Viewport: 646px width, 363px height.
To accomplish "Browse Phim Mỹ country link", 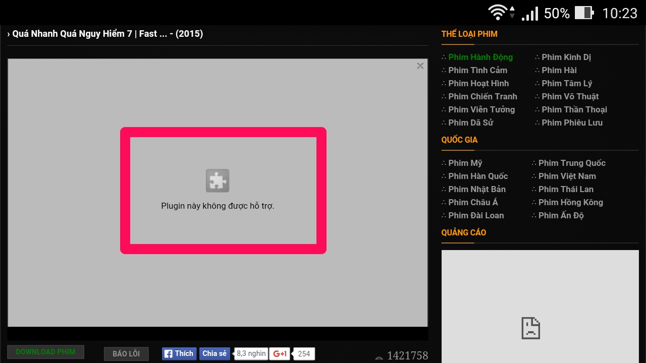I will pyautogui.click(x=465, y=163).
